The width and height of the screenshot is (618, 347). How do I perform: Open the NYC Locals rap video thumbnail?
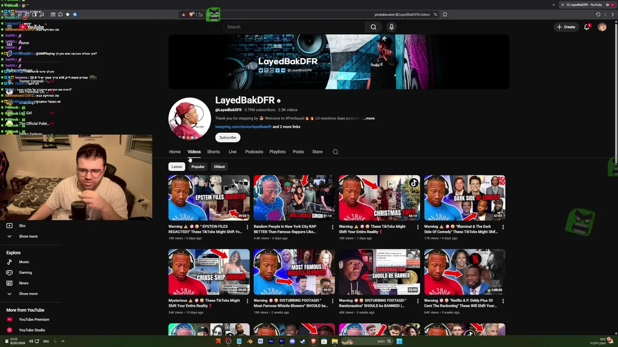[294, 198]
